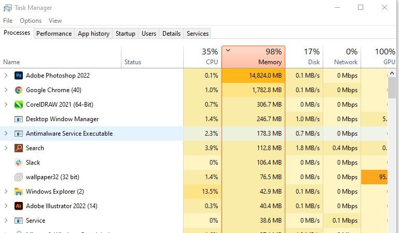This screenshot has width=399, height=233.
Task: Sort processes by CPU column
Action: 202,57
